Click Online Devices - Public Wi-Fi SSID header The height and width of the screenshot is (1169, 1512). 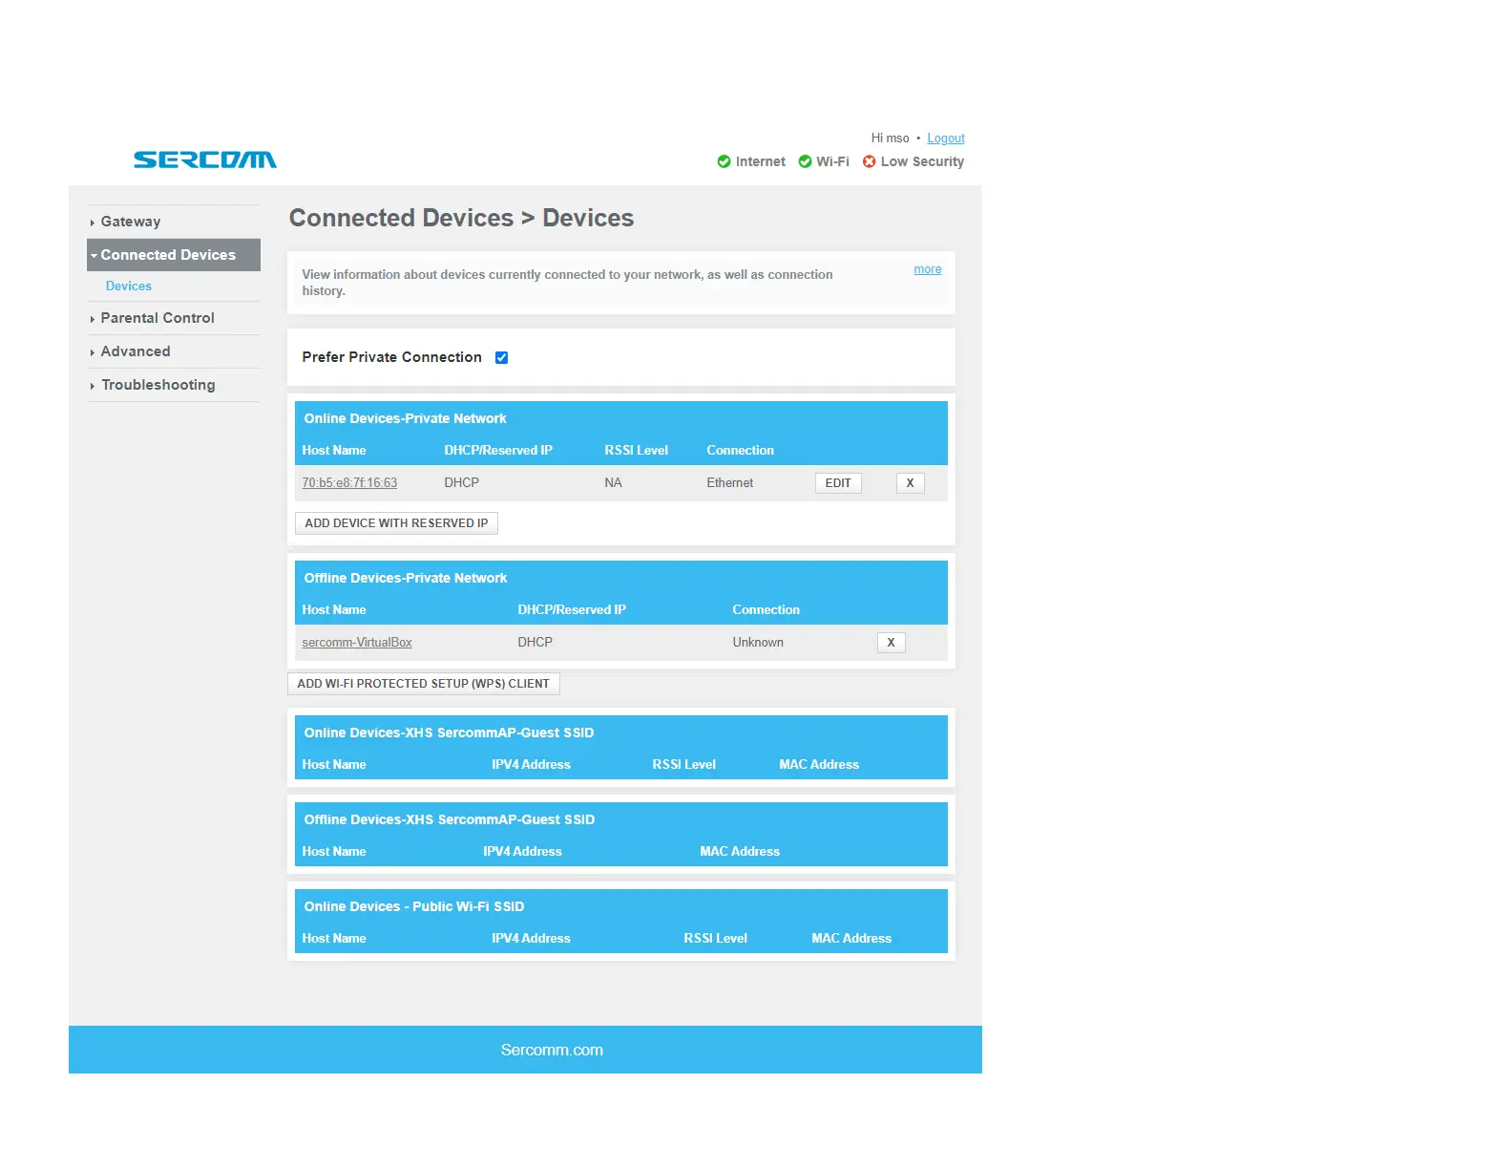(414, 906)
